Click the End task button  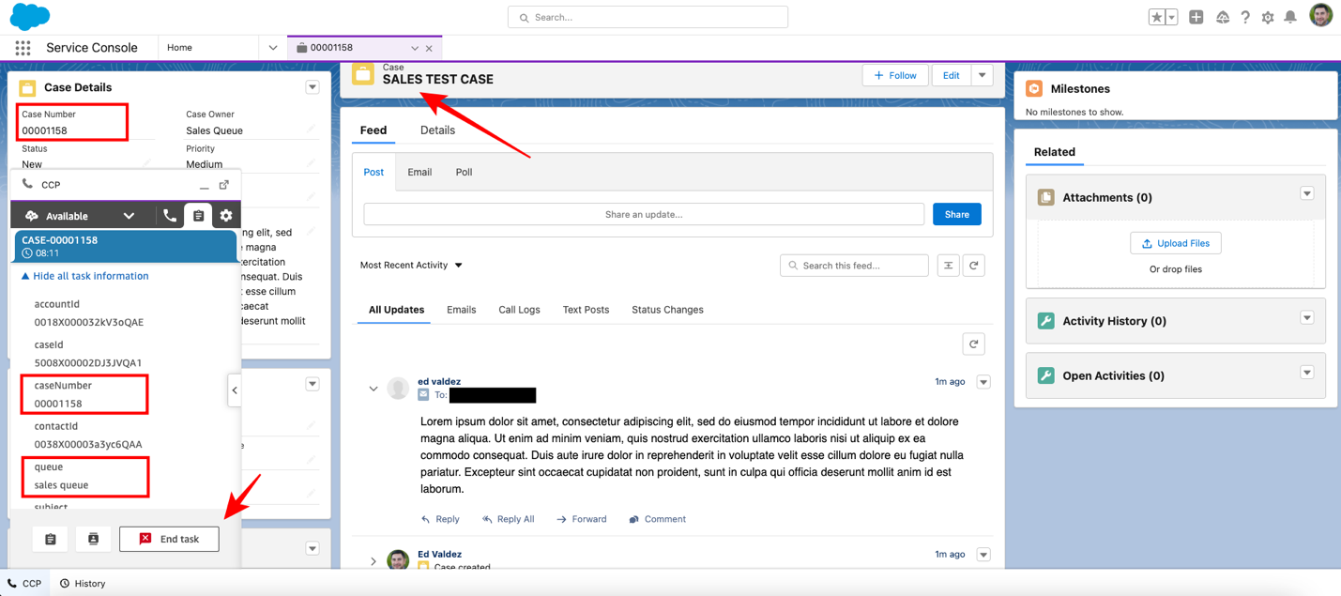tap(169, 539)
